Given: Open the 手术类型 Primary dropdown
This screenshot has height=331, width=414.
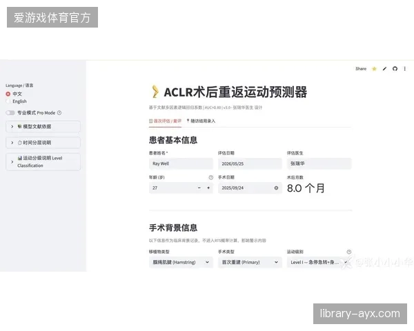Looking at the screenshot, I should (x=250, y=262).
